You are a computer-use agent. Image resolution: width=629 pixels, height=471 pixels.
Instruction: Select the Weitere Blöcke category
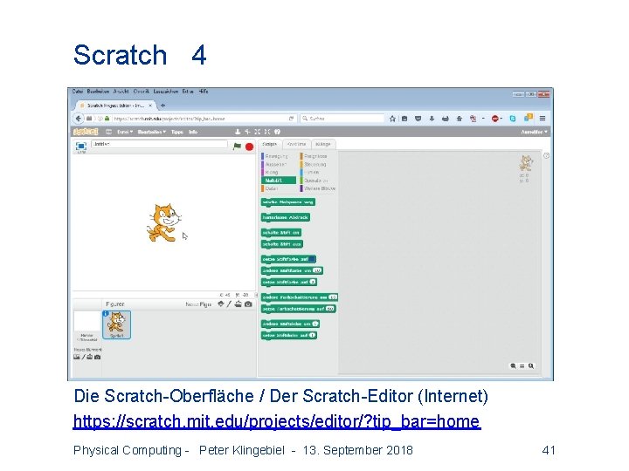click(x=320, y=188)
